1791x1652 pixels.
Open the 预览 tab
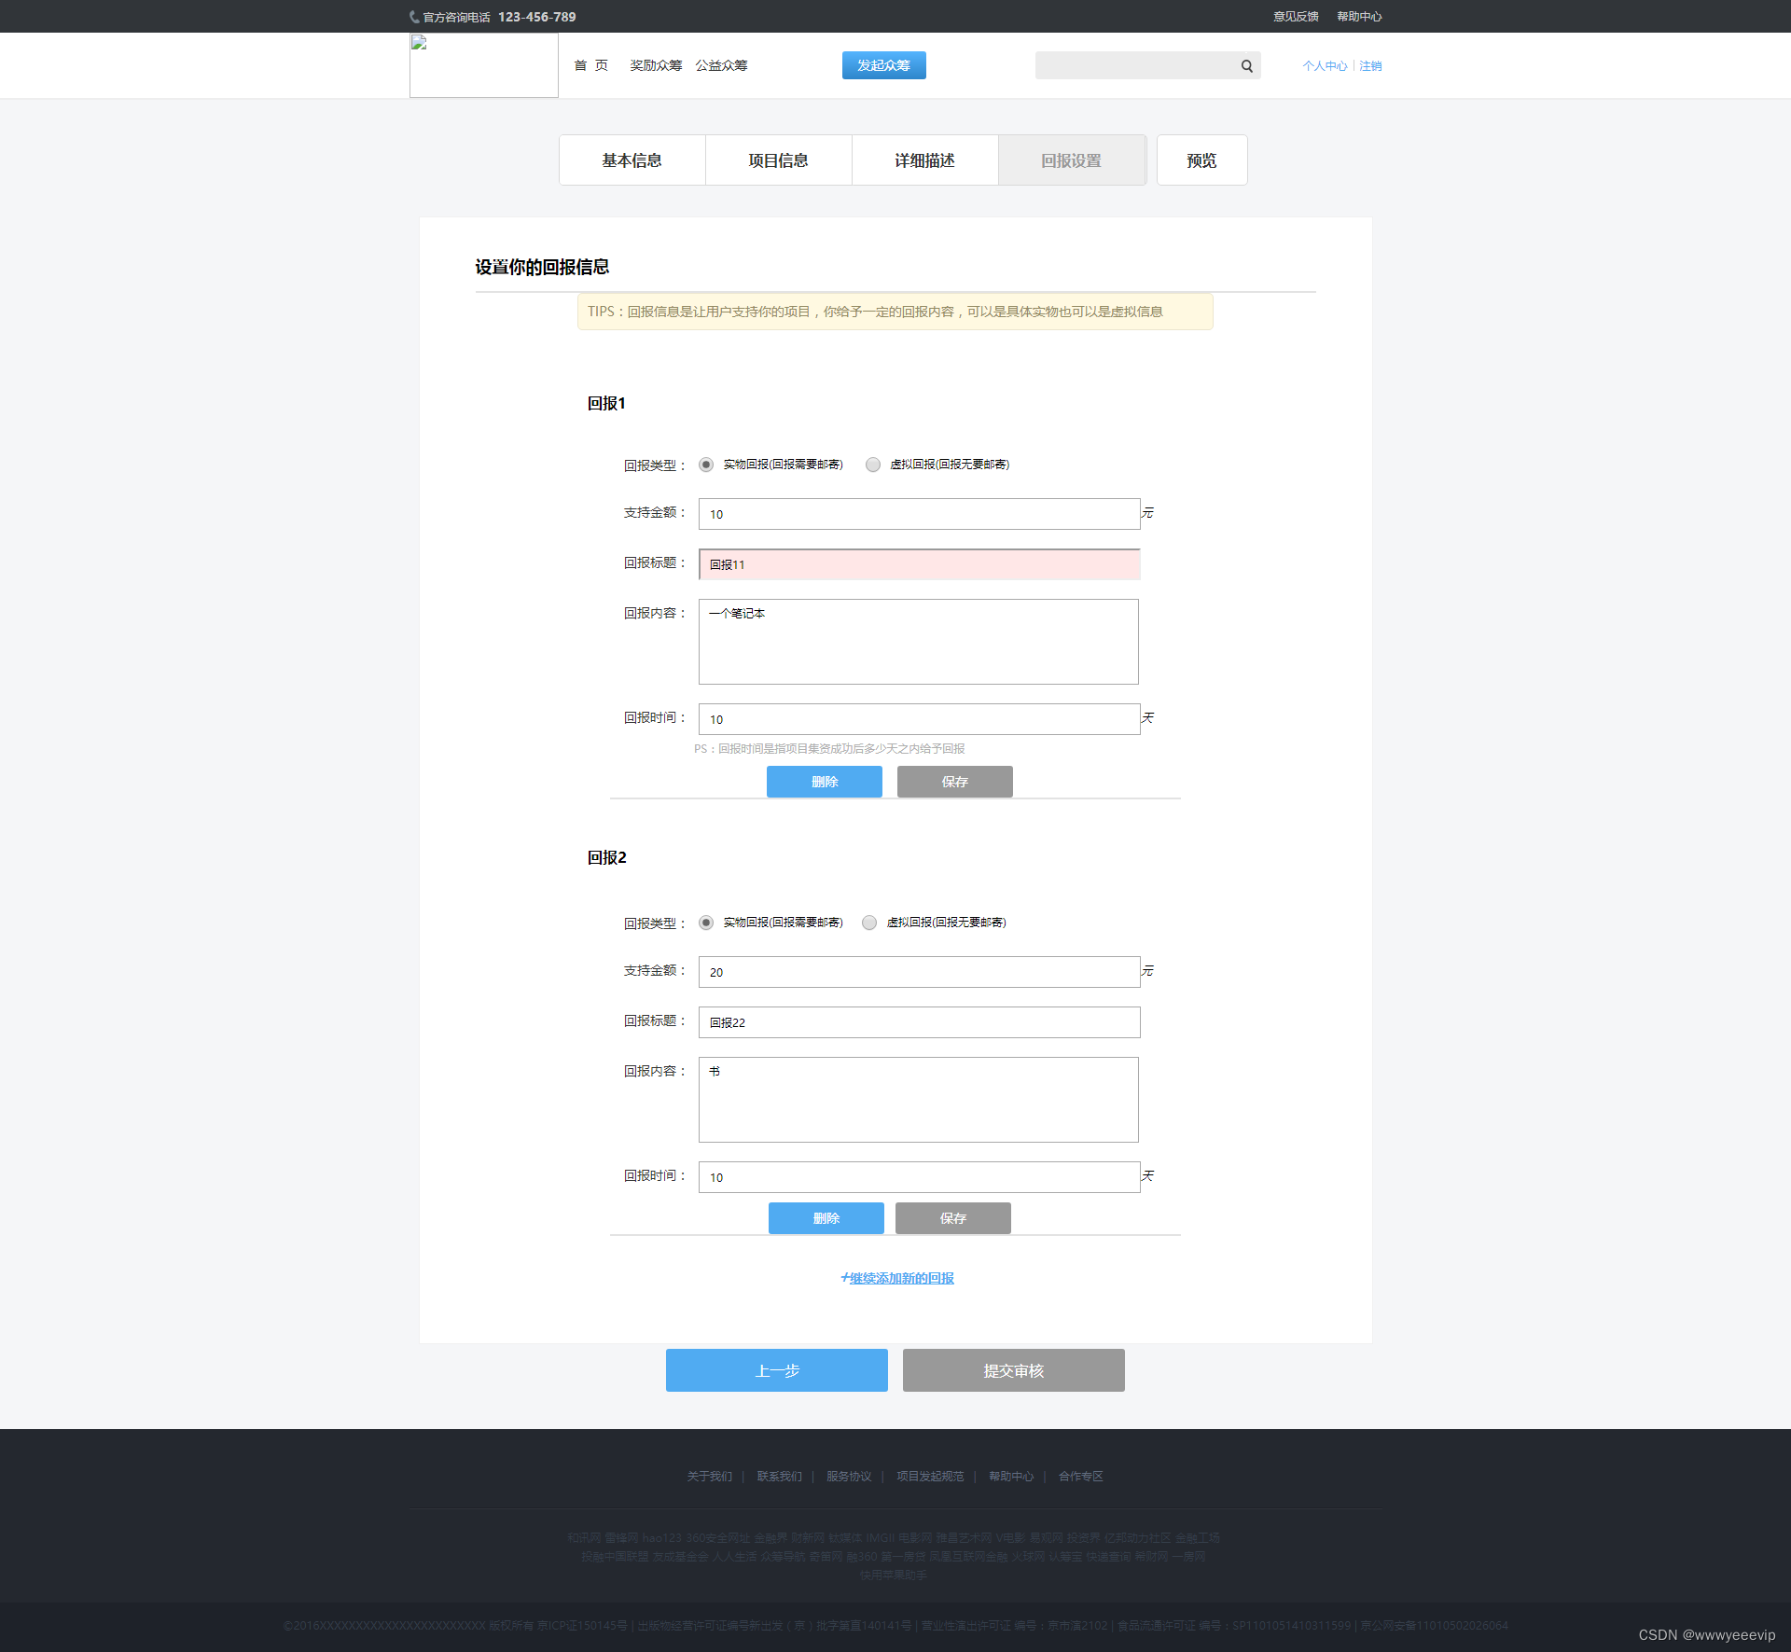point(1201,160)
